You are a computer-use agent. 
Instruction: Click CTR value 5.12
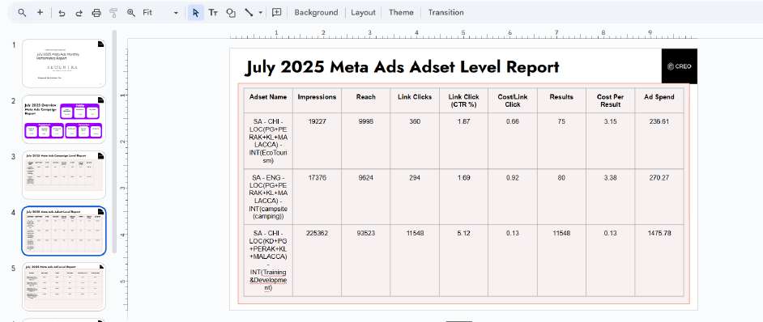click(464, 234)
